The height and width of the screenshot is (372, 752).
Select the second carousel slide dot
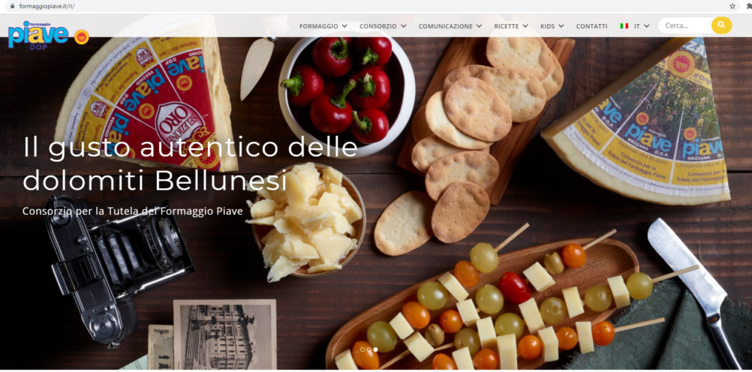pyautogui.click(x=368, y=349)
